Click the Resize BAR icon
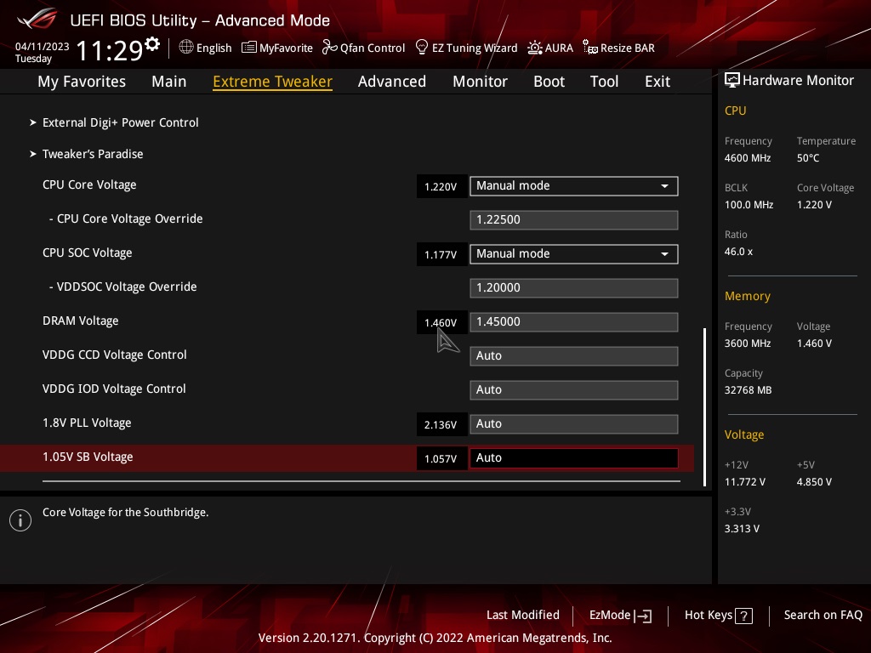The height and width of the screenshot is (653, 871). tap(590, 48)
